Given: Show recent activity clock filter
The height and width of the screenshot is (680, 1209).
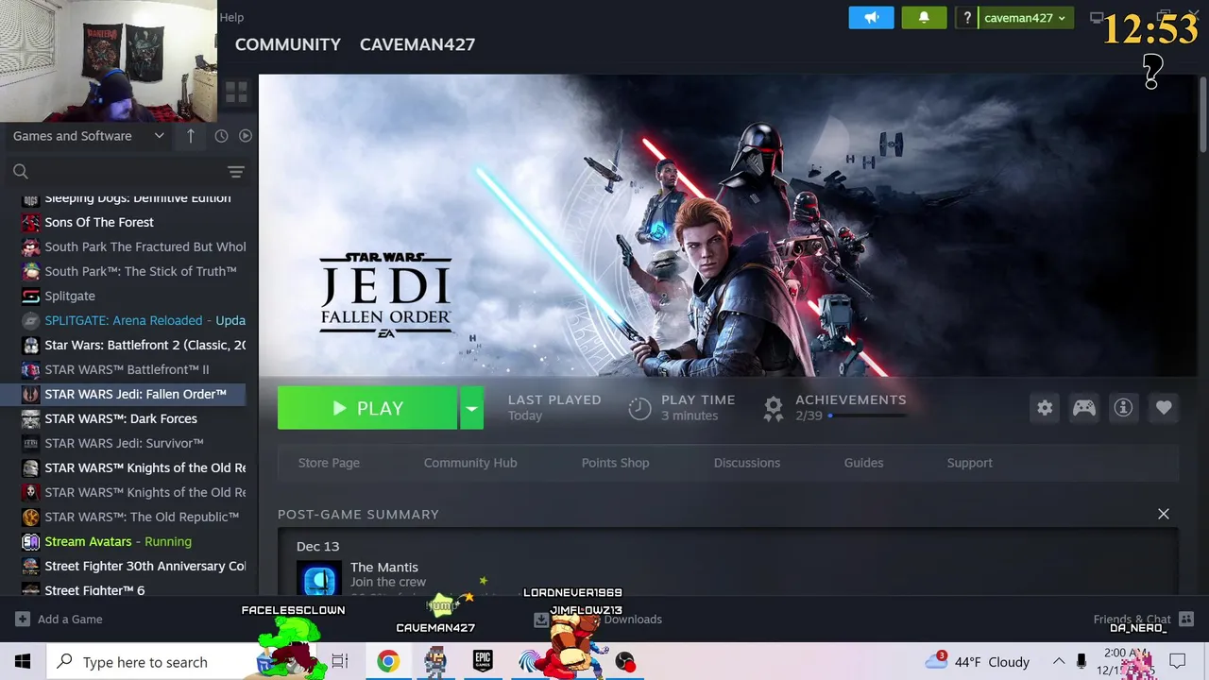Looking at the screenshot, I should pos(221,136).
